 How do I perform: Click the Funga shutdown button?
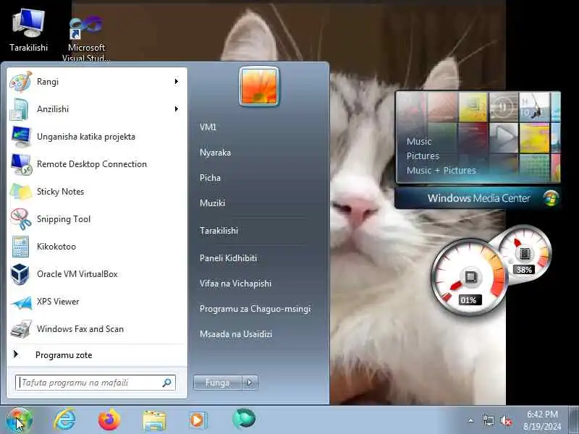coord(218,383)
